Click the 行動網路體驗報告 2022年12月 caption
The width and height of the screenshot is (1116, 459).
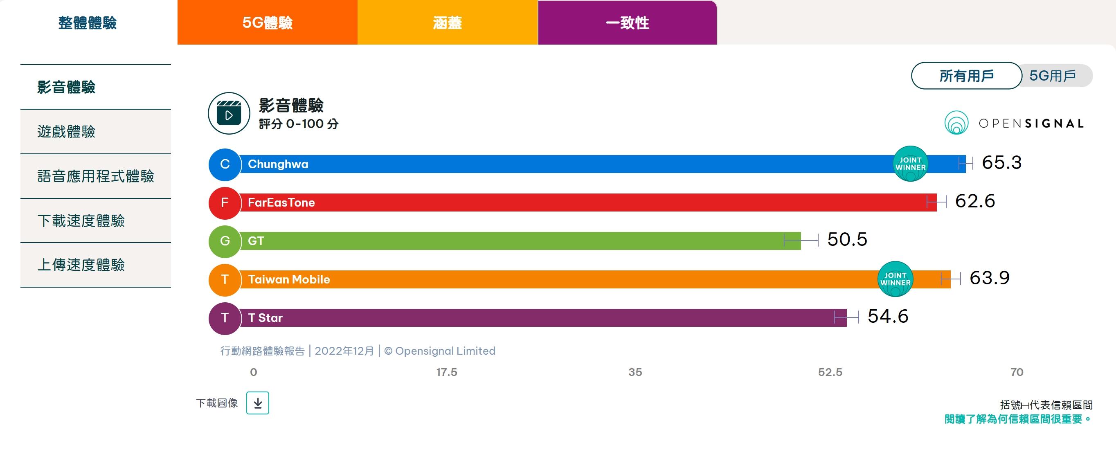(358, 351)
